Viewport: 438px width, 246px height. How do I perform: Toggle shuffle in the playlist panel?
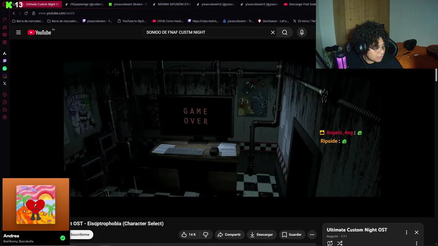[x=340, y=243]
